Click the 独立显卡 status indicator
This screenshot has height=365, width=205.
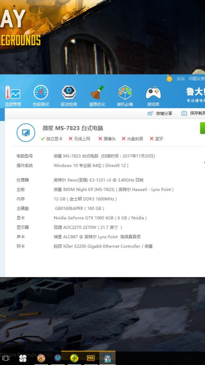tap(52, 139)
